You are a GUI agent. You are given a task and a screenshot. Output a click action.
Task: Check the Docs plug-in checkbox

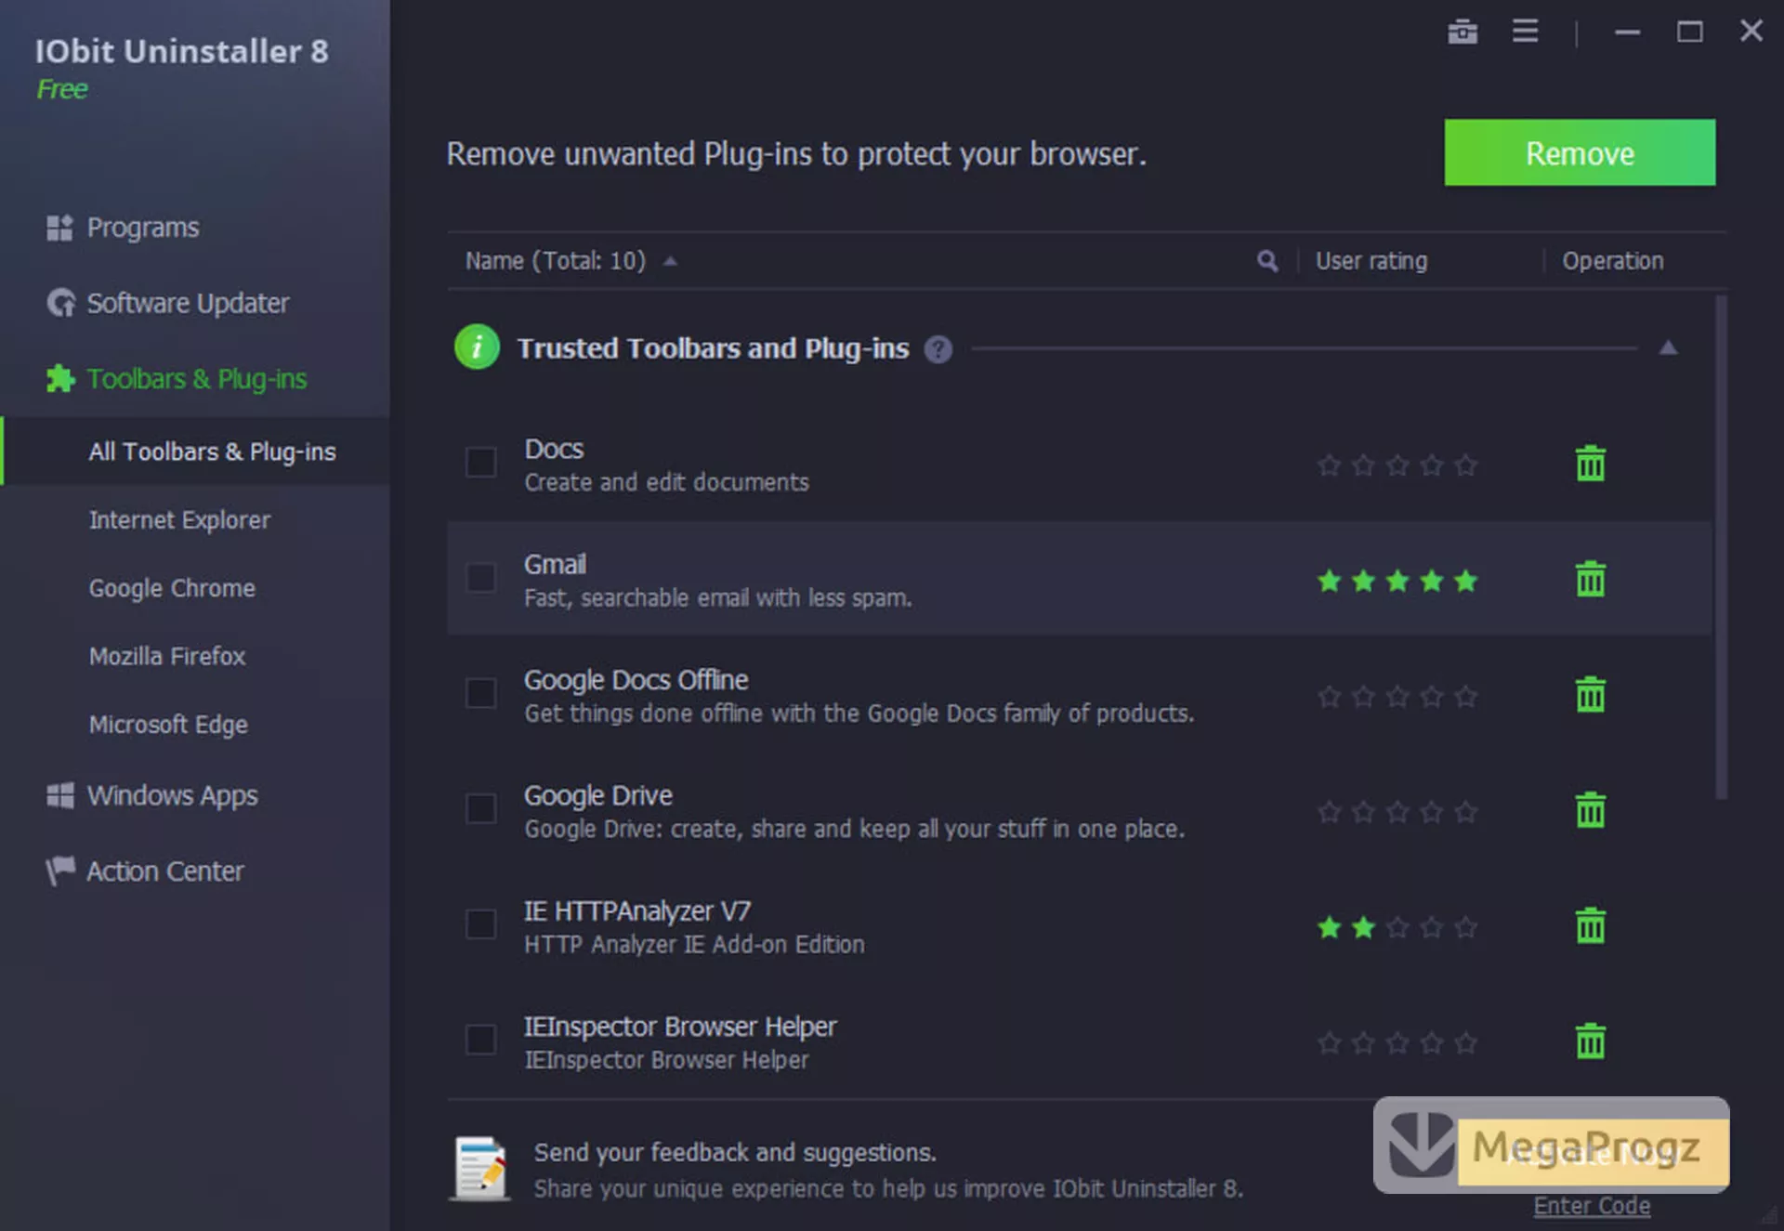pos(480,462)
